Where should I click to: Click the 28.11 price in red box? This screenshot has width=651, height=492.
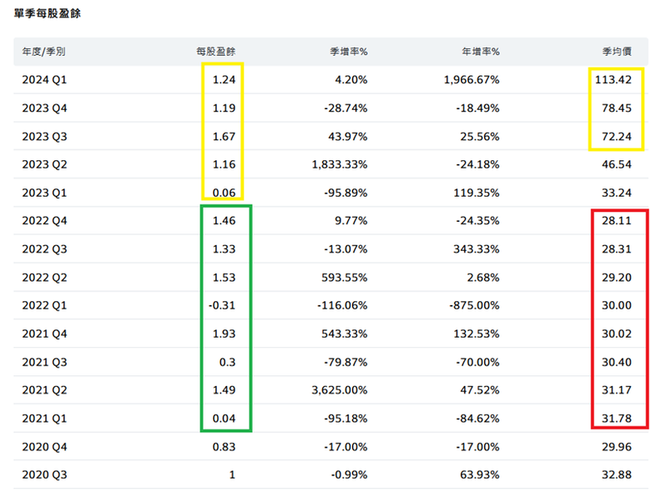click(x=617, y=221)
